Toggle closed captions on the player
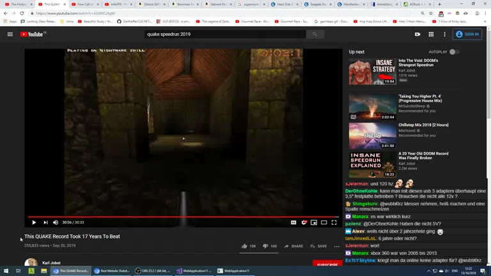 coord(293,222)
